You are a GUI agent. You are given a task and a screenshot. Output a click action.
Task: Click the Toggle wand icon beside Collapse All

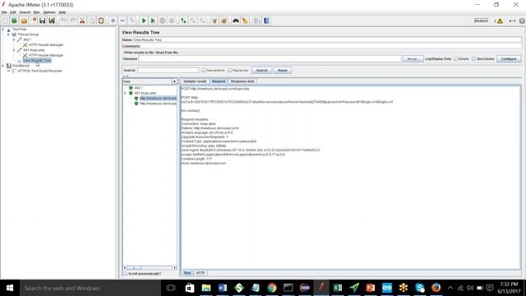131,21
